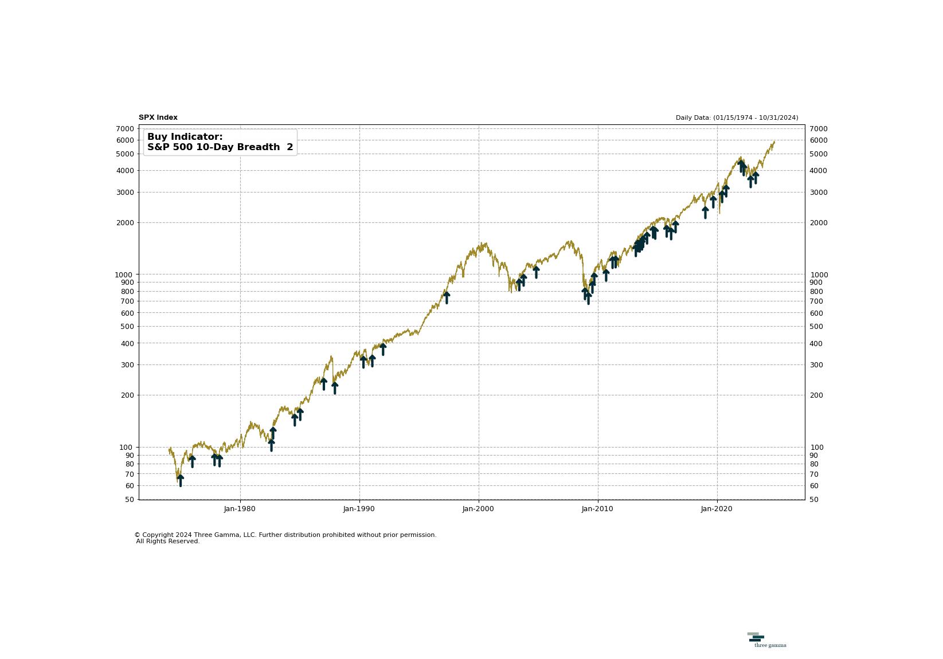Click the three gamma logo
This screenshot has height=659, width=943.
click(766, 640)
